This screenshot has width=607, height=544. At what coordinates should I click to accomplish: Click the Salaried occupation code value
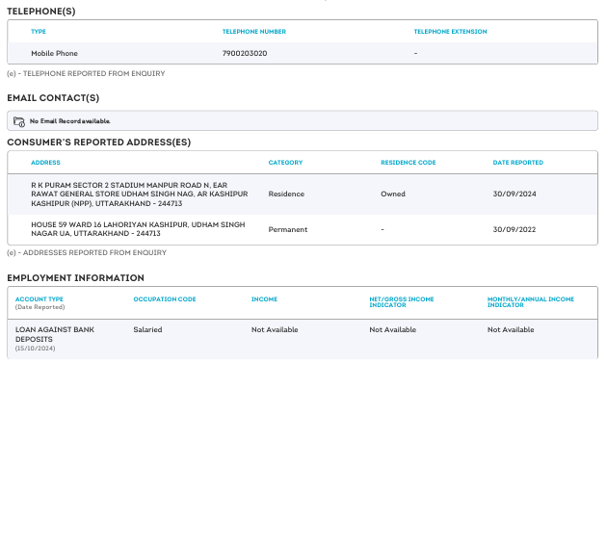coord(147,329)
